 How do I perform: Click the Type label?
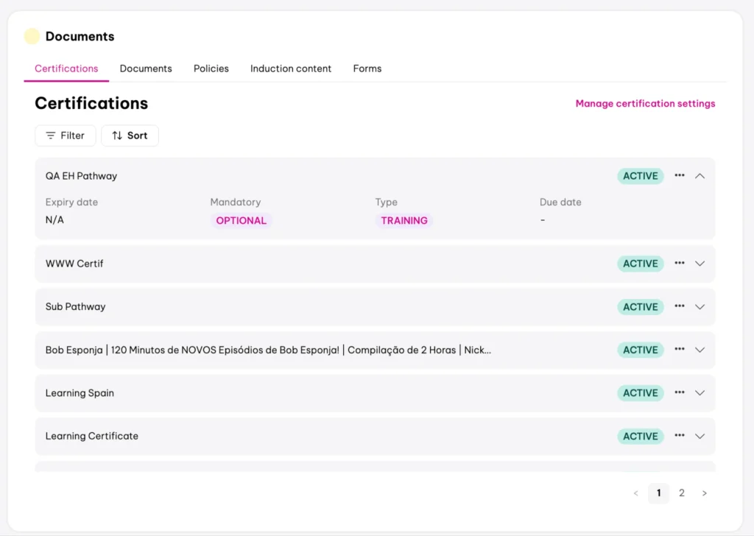(386, 202)
